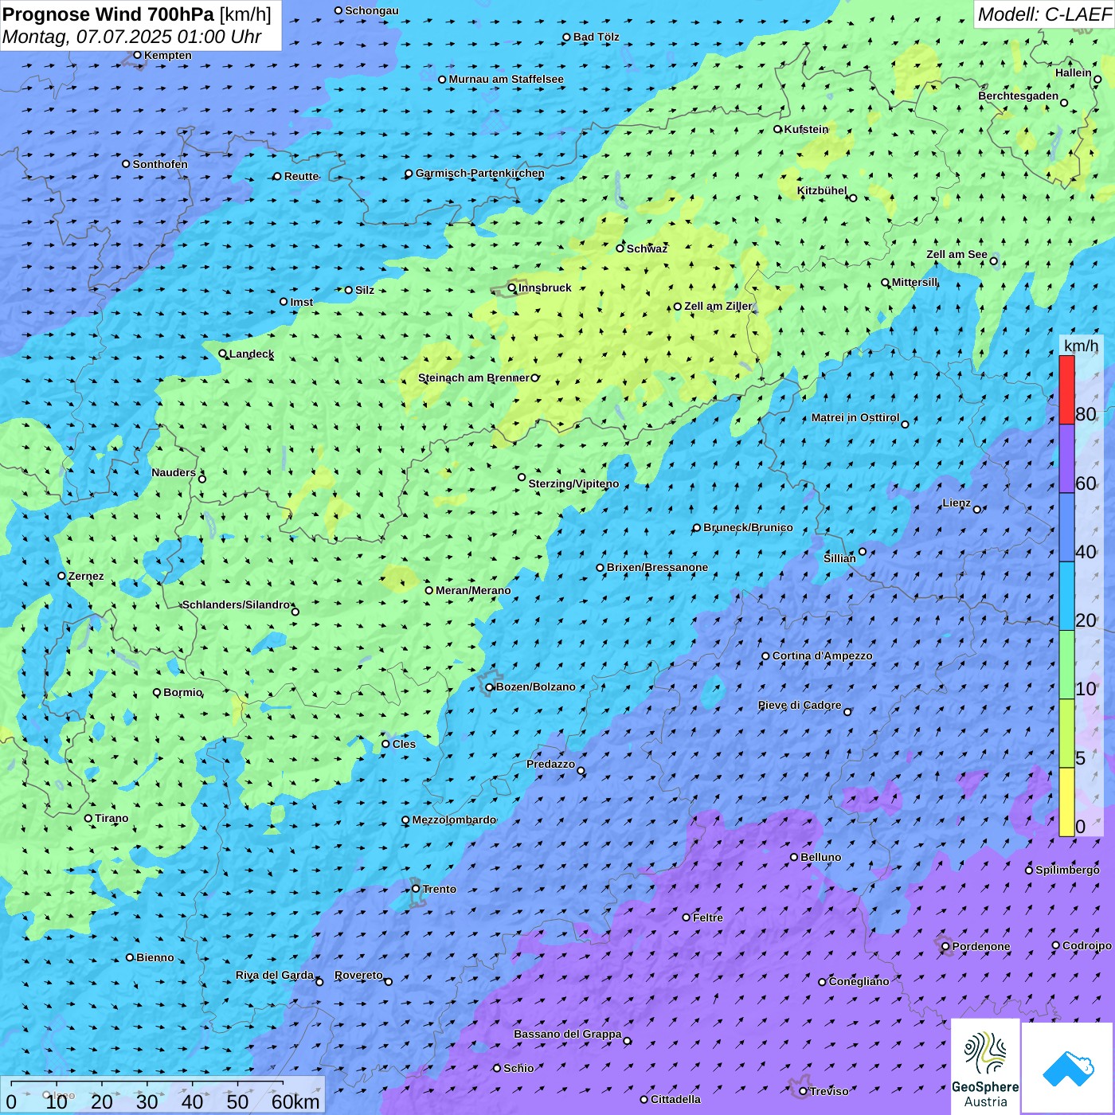Click the red 80 km/h legend color
This screenshot has width=1115, height=1115.
coord(1066,389)
